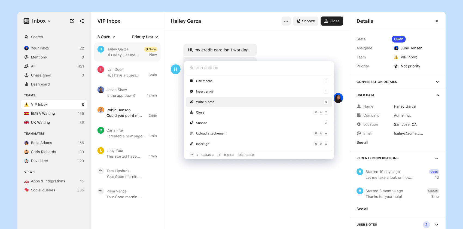This screenshot has height=229, width=463.
Task: Click the Dashboard chart icon
Action: click(26, 84)
